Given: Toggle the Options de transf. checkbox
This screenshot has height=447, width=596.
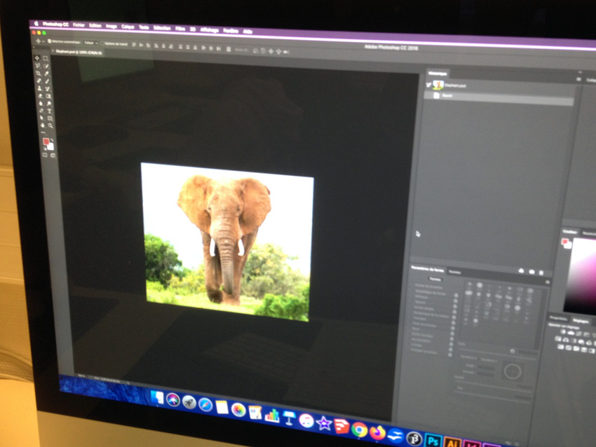Looking at the screenshot, I should [x=102, y=43].
